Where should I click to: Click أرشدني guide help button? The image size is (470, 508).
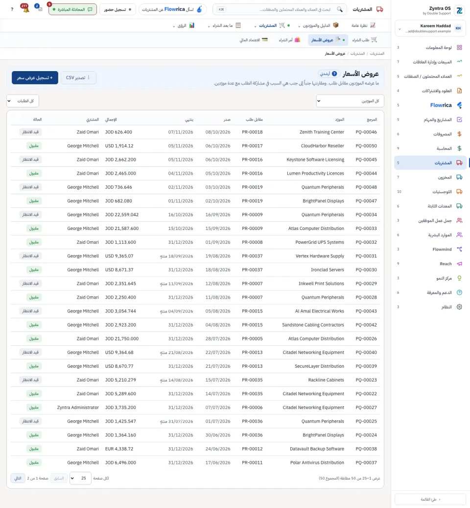coord(329,74)
